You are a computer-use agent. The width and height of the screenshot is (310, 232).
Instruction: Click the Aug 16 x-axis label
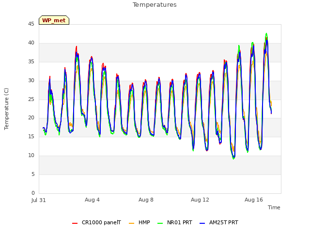point(254,200)
